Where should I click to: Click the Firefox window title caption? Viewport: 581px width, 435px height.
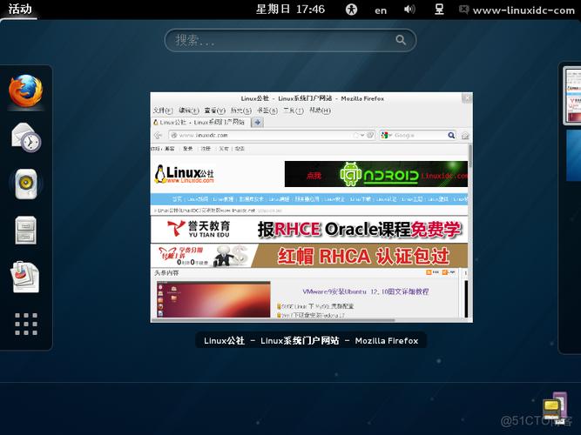[311, 340]
